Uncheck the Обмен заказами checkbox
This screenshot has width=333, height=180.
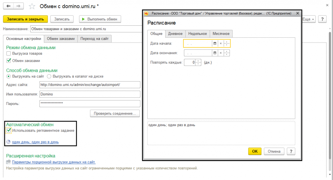point(8,61)
